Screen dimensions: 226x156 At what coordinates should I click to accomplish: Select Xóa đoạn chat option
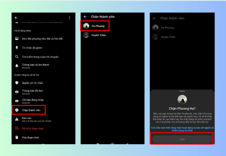tap(30, 137)
